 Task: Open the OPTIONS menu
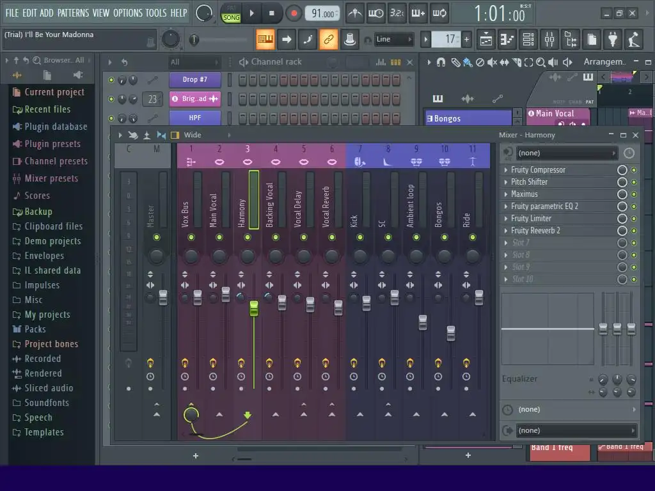pos(128,13)
